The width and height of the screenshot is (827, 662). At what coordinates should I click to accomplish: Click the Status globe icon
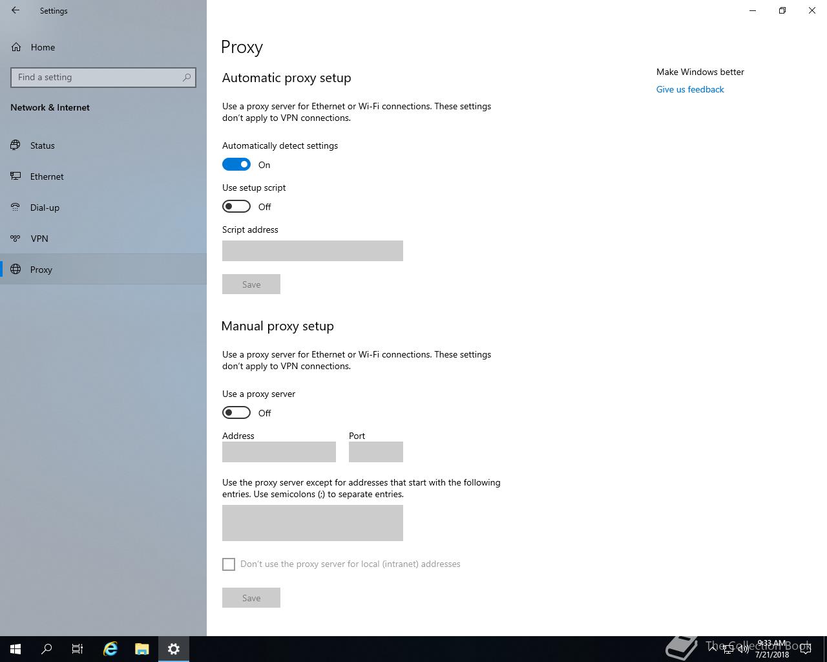[x=16, y=145]
